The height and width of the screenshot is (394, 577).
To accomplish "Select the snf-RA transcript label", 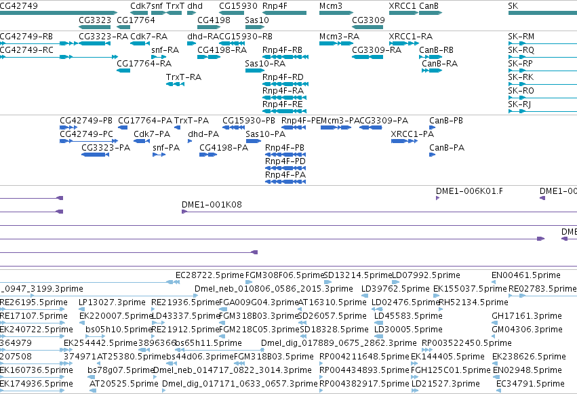I will pyautogui.click(x=165, y=50).
